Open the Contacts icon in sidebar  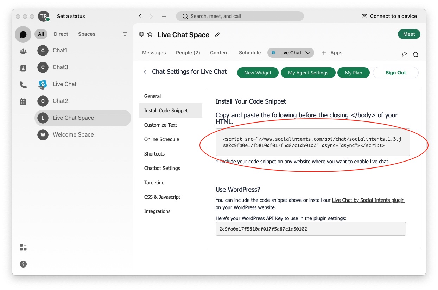[23, 68]
